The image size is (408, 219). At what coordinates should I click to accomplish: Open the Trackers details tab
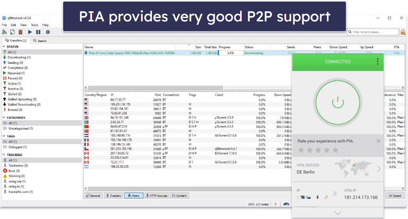[113, 196]
